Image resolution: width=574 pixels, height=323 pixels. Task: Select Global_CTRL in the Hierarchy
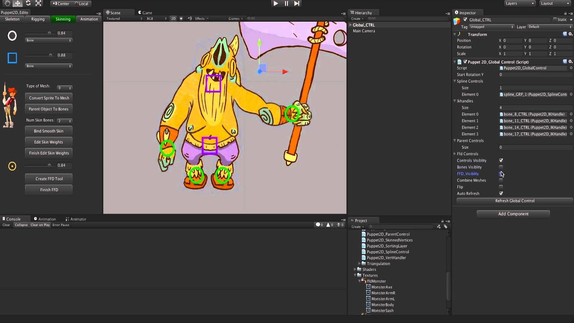tap(364, 25)
